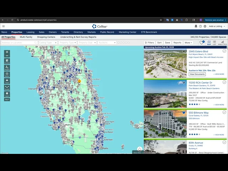
Task: Open the 550 Biltmore Way building photo
Action: pos(165,124)
